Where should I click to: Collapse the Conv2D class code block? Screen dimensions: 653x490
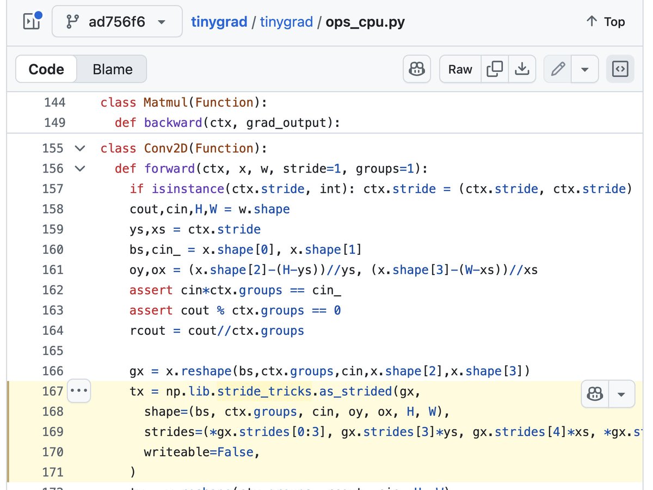click(79, 148)
